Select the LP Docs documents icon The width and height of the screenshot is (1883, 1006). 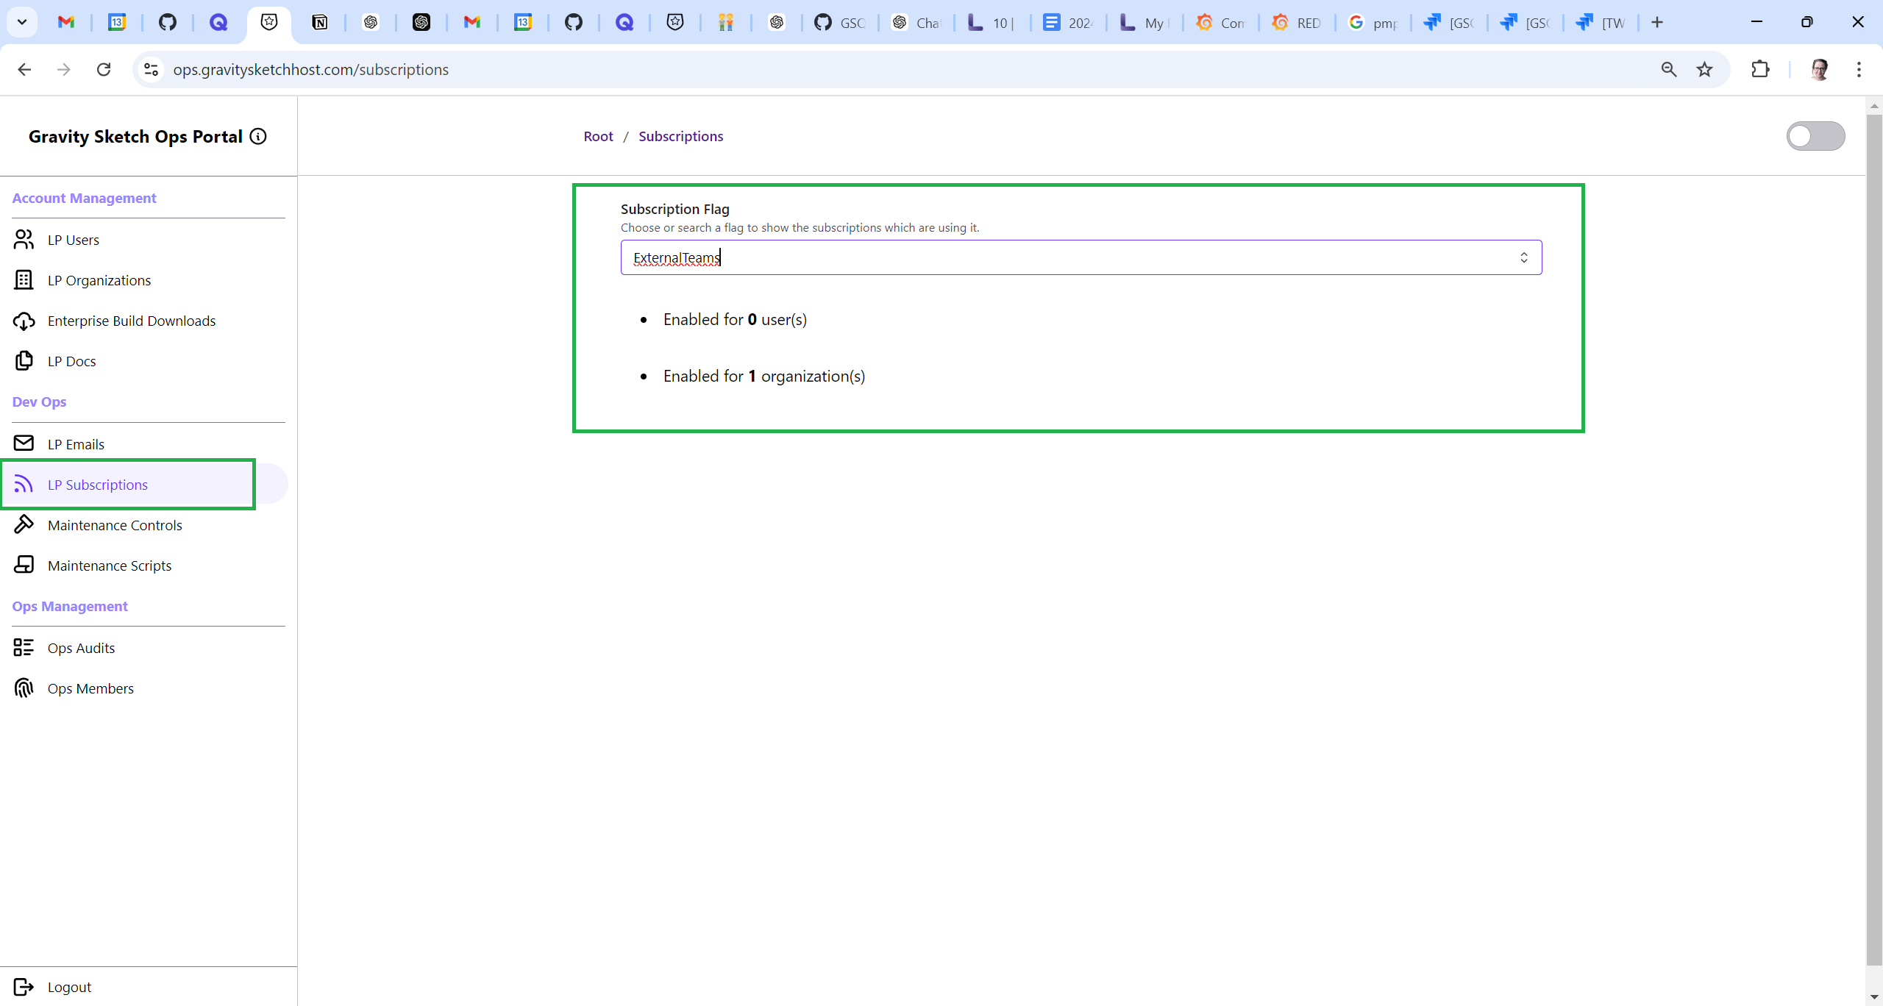click(x=24, y=361)
